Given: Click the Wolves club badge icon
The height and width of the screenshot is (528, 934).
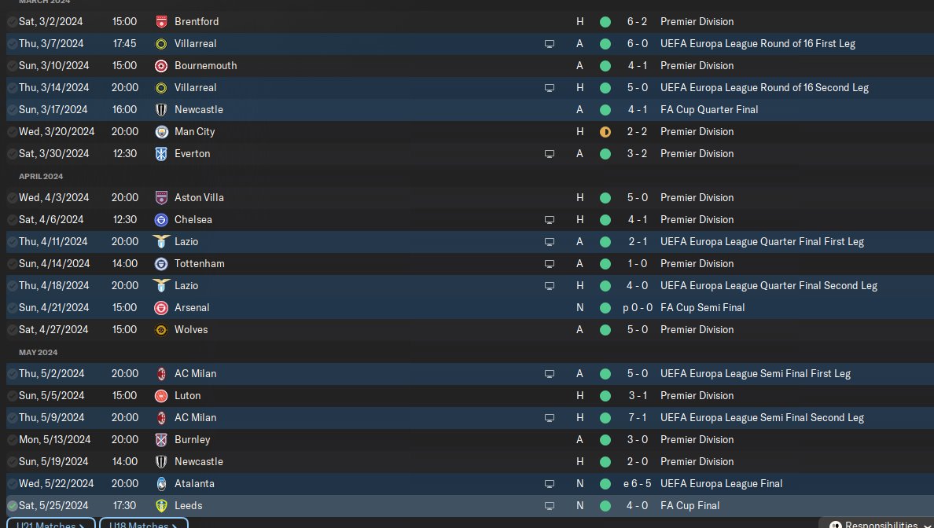Looking at the screenshot, I should coord(161,330).
